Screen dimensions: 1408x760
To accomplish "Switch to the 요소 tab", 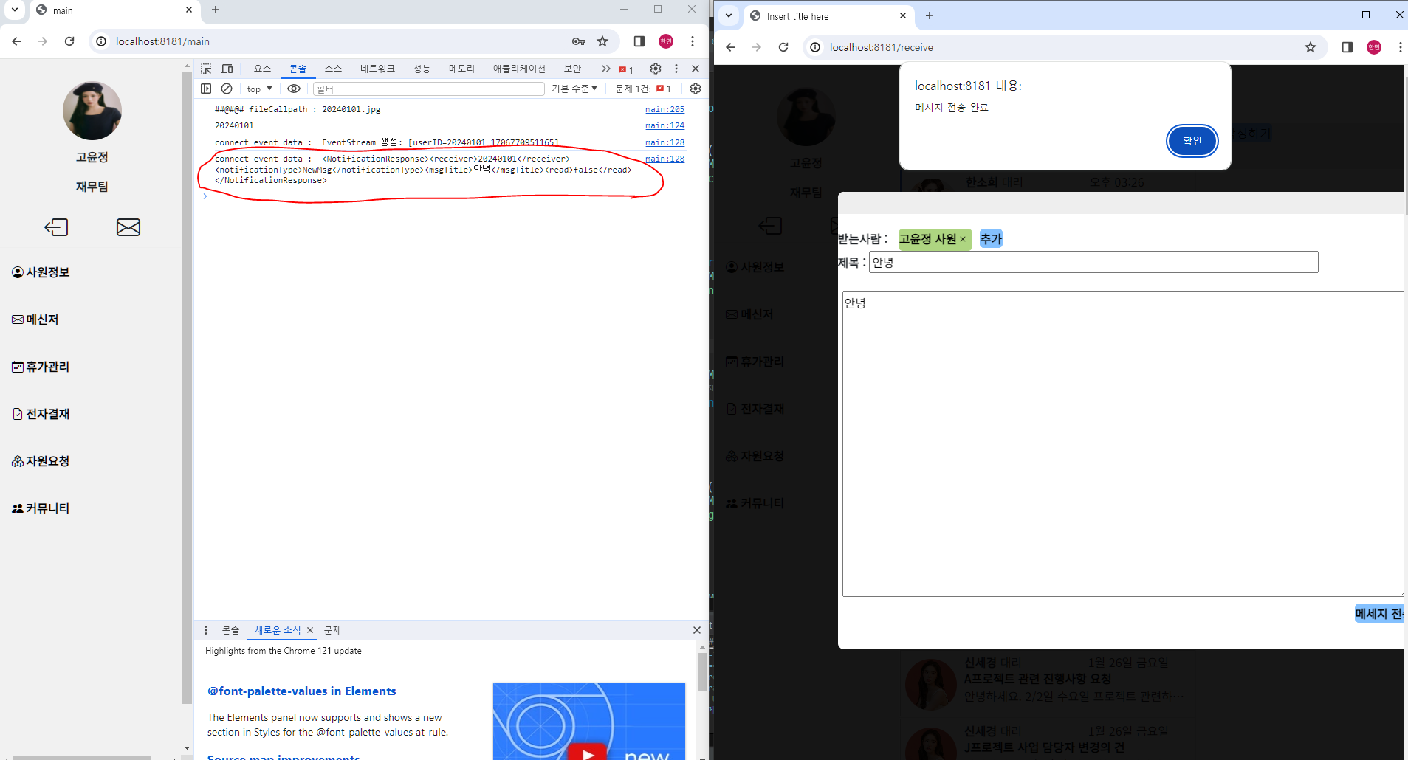I will pyautogui.click(x=263, y=69).
